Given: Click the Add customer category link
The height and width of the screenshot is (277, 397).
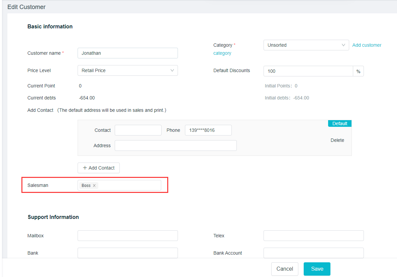Looking at the screenshot, I should pyautogui.click(x=367, y=45).
